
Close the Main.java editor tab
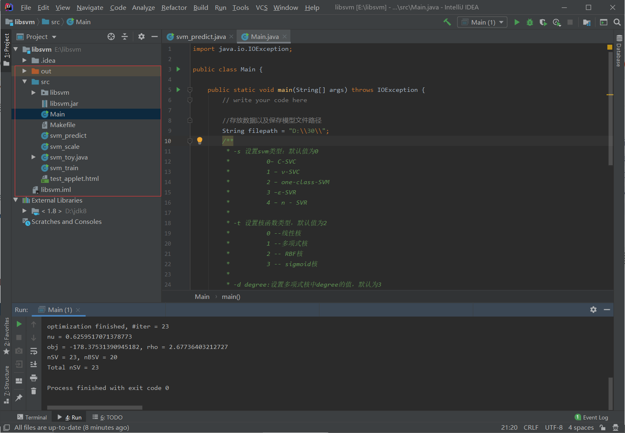pos(285,36)
